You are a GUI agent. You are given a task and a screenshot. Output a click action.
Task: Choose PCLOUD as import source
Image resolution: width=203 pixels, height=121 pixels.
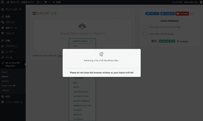coord(77,110)
